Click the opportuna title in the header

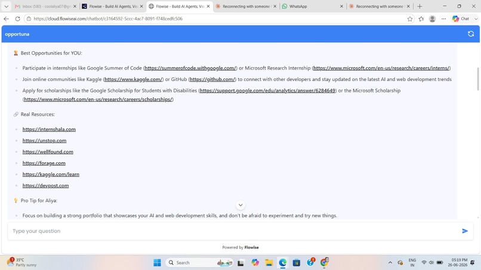[x=17, y=34]
